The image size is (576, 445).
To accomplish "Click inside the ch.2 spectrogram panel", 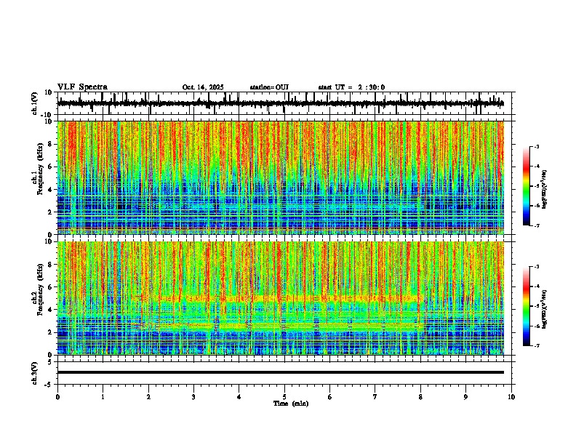I will [281, 298].
